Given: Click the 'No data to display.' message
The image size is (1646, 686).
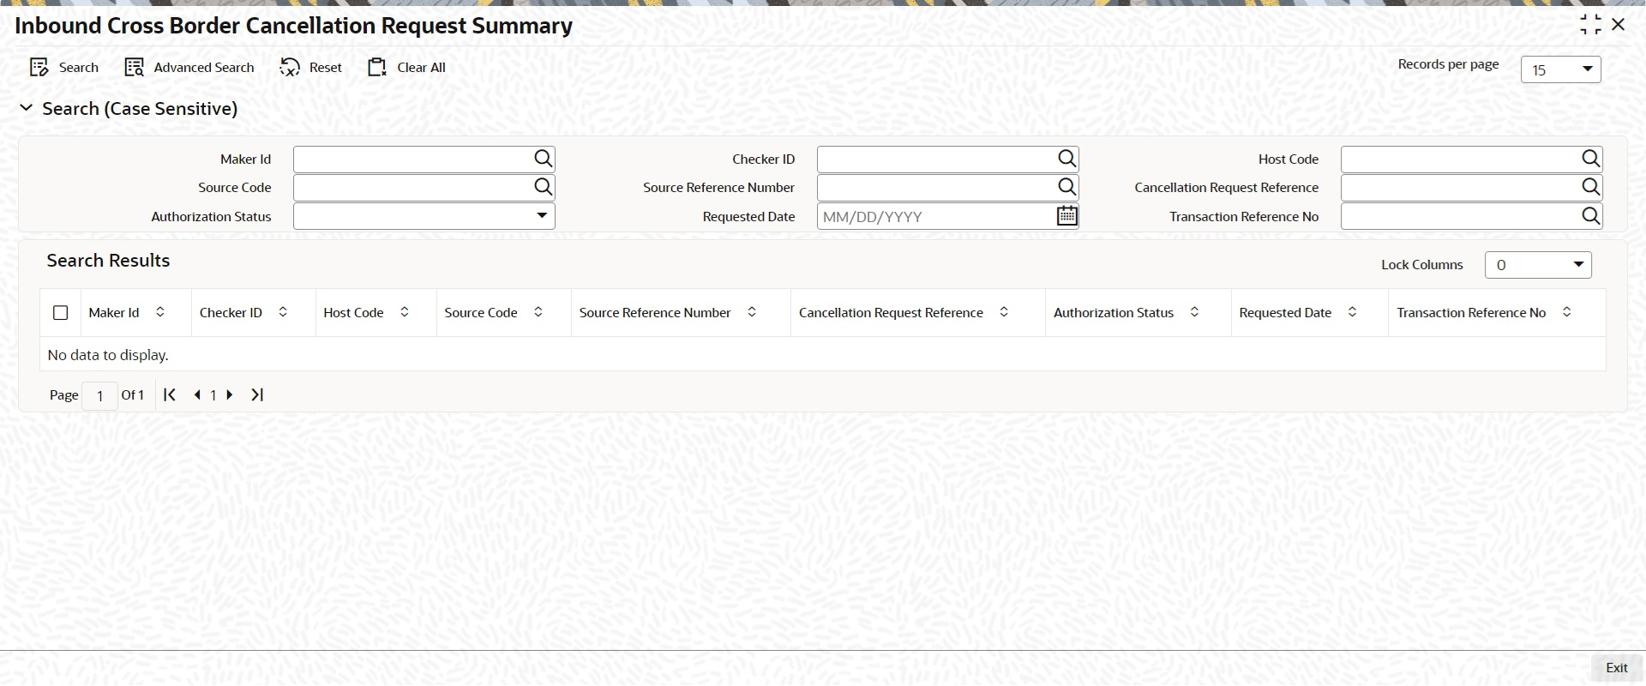Looking at the screenshot, I should click(x=108, y=355).
